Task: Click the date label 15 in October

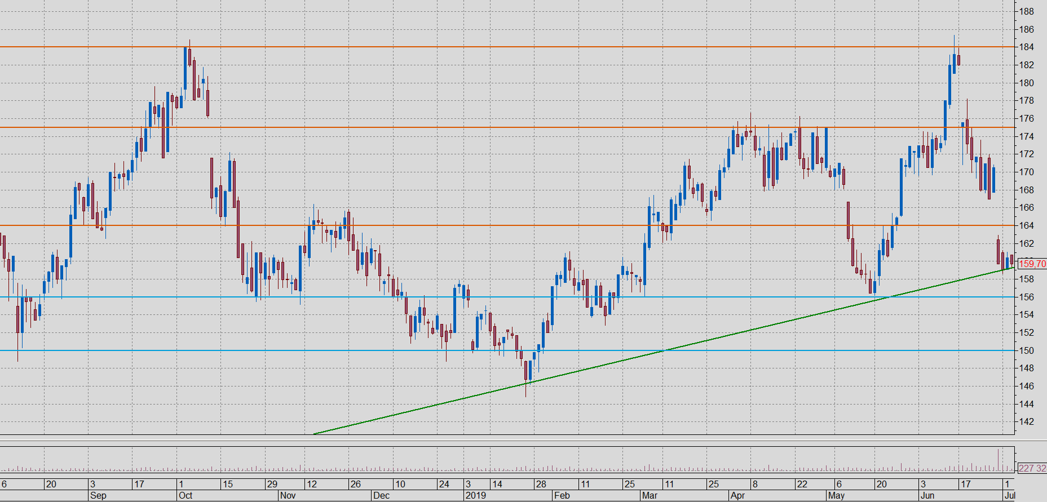Action: point(227,484)
